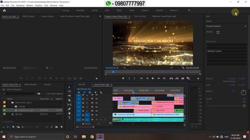Viewport: 250px width, 140px height.
Task: Mark In point in Program monitor
Action: [x=129, y=79]
